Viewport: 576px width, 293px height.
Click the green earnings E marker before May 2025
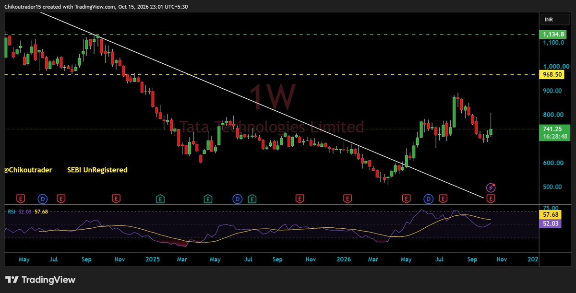click(208, 198)
